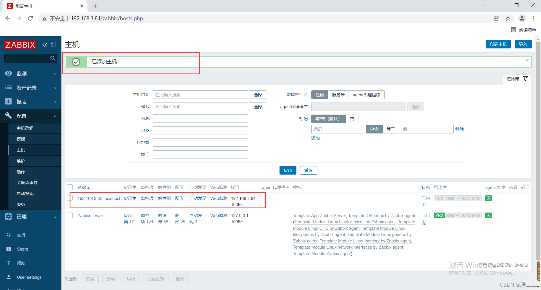Click the 重设 filter button
Image resolution: width=541 pixels, height=290 pixels.
tap(308, 170)
